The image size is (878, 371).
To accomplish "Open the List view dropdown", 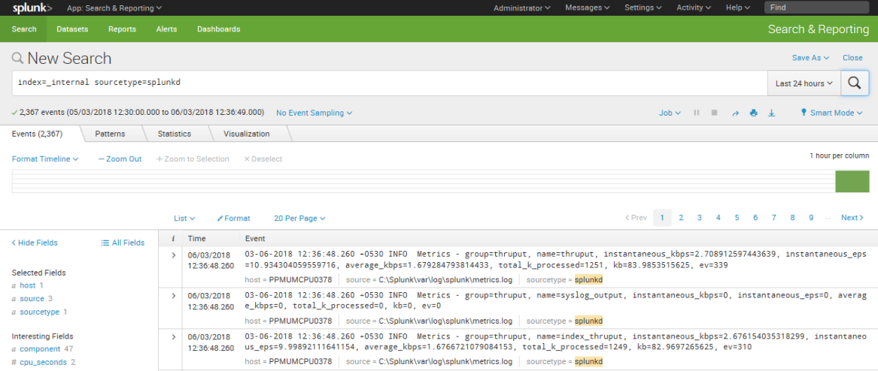I will point(184,219).
